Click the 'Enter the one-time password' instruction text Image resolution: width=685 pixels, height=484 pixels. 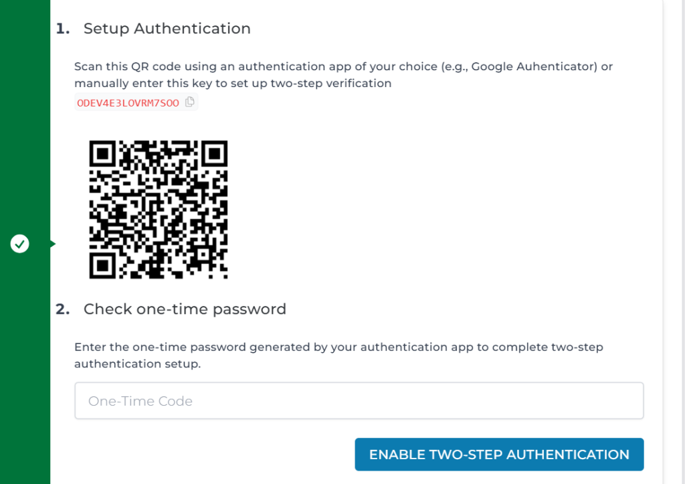(338, 347)
